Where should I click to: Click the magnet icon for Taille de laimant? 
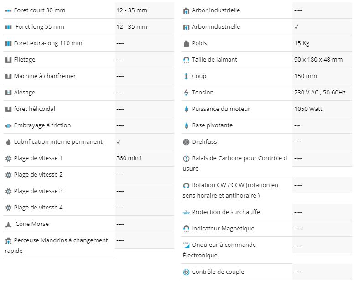point(186,60)
